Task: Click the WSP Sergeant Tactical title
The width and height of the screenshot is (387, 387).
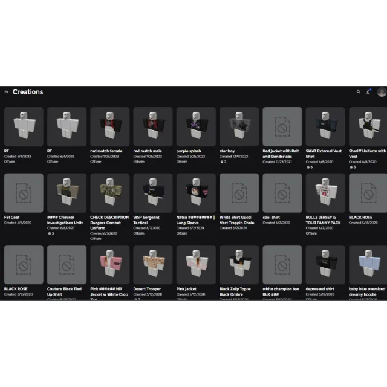Action: [146, 220]
